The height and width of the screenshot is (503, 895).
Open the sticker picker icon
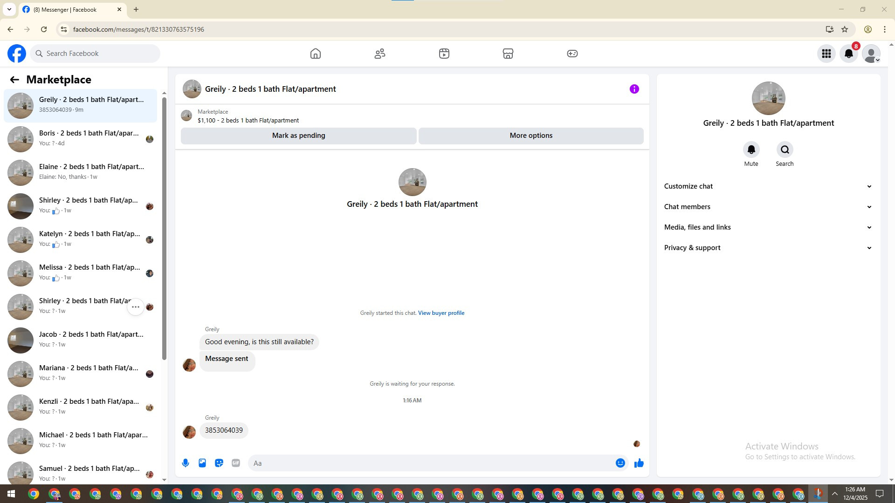[x=219, y=463]
